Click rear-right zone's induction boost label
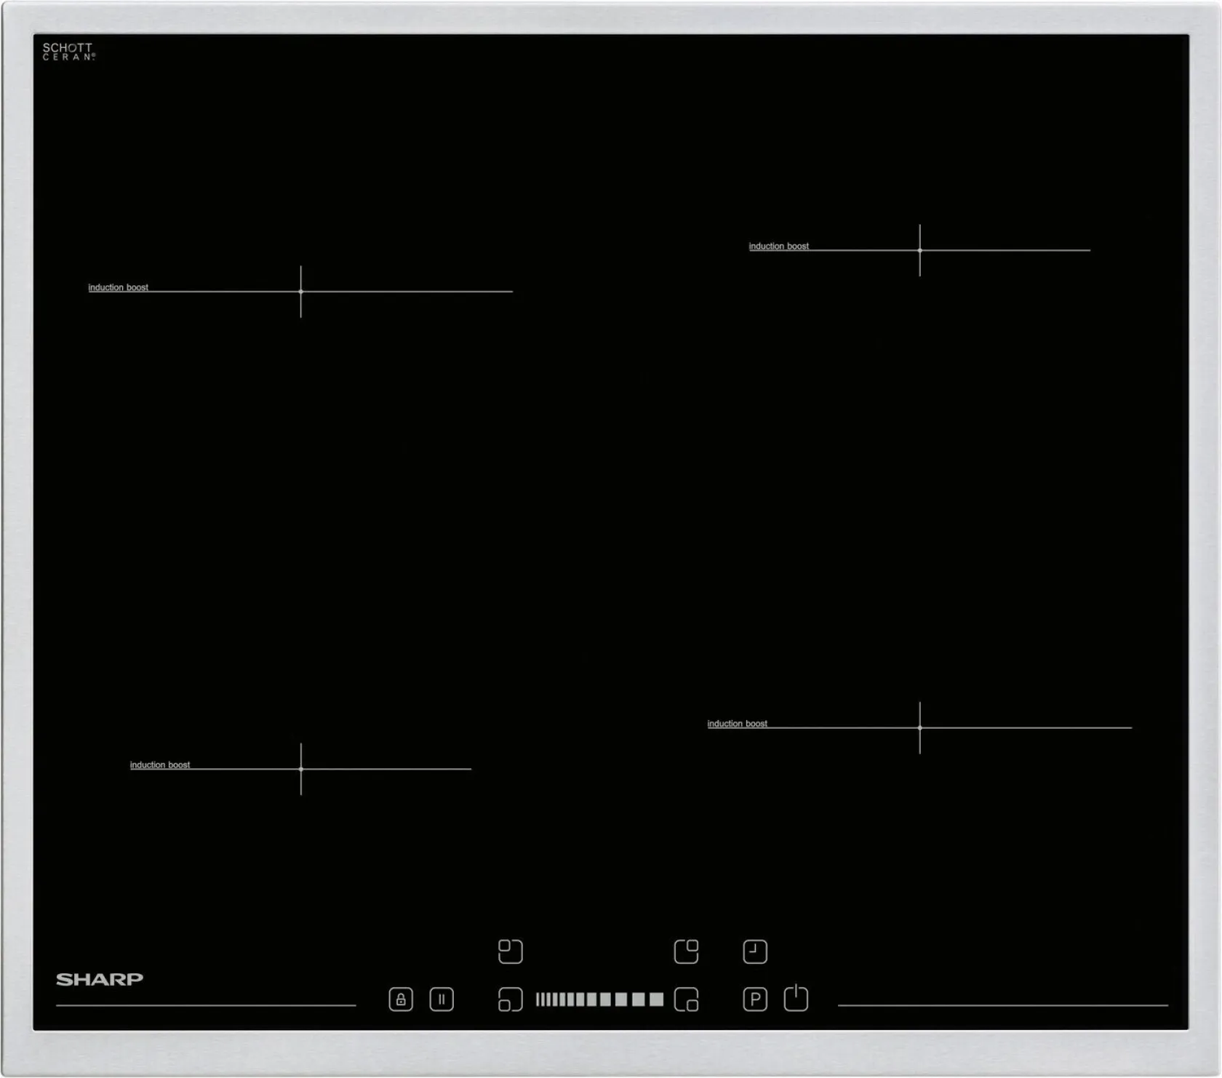 click(778, 246)
